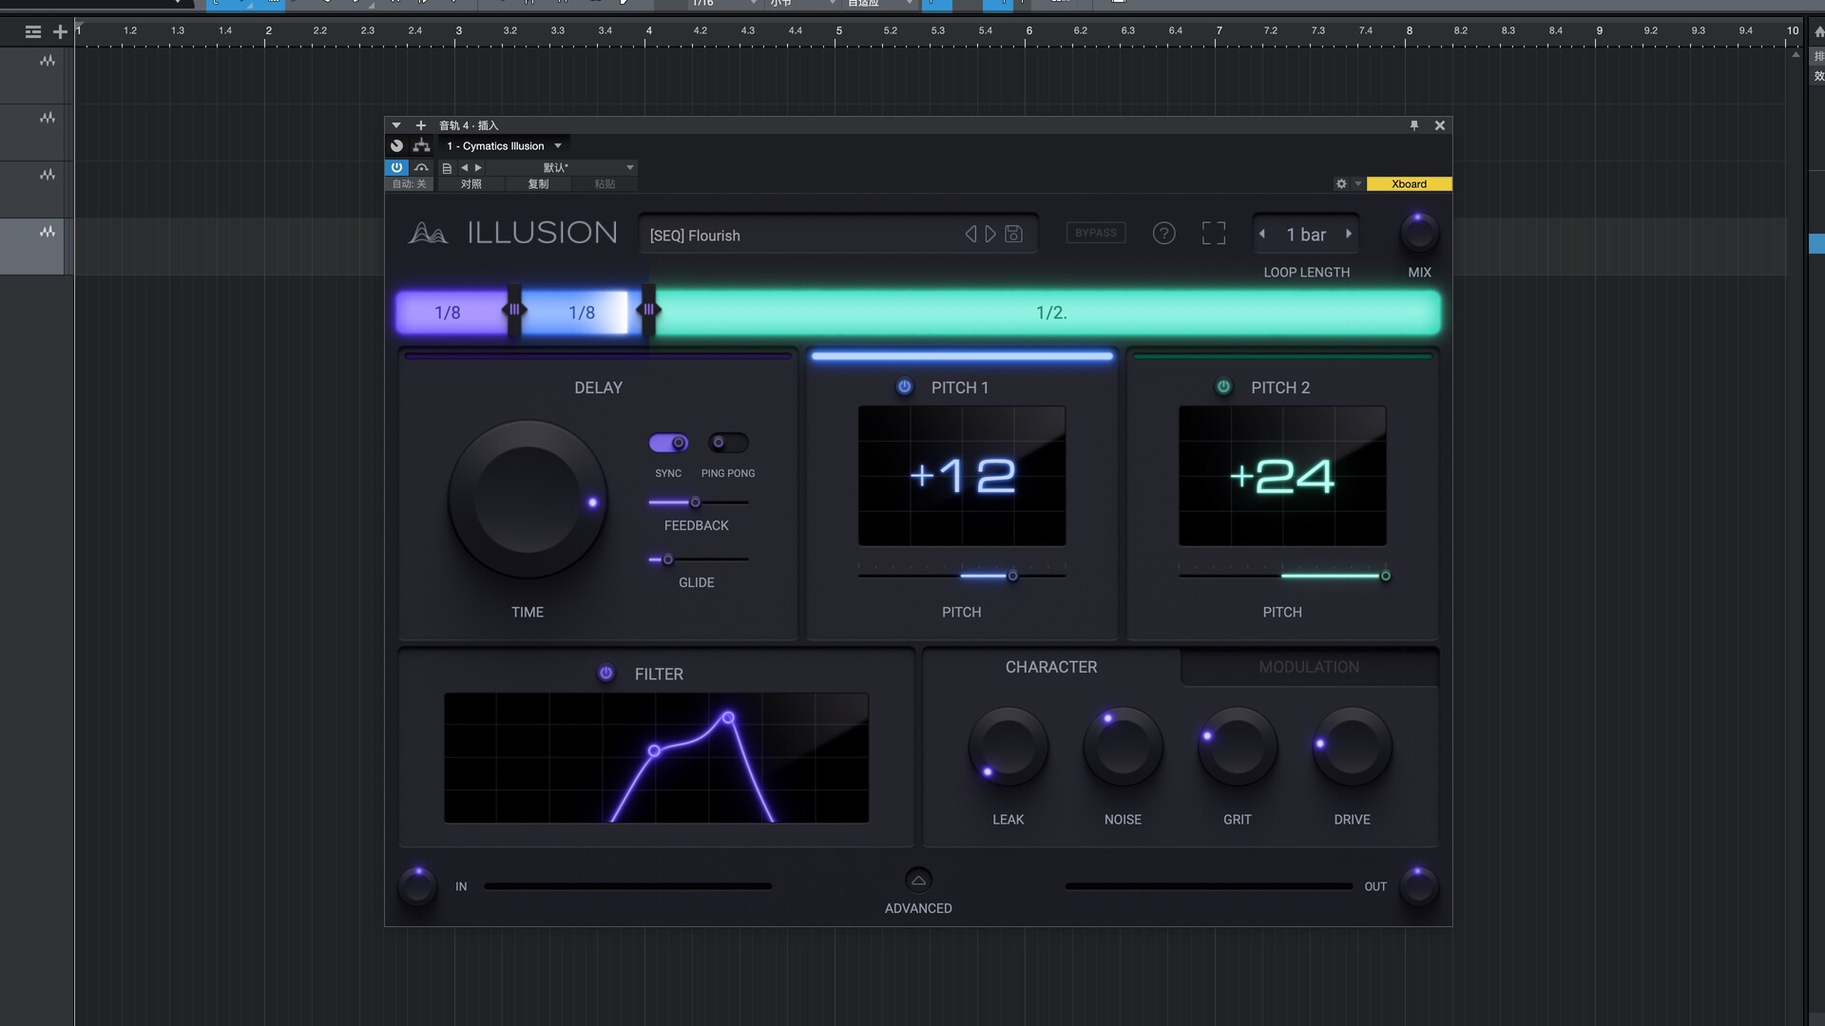This screenshot has width=1825, height=1026.
Task: Click the plugin knob view icon
Action: click(396, 145)
